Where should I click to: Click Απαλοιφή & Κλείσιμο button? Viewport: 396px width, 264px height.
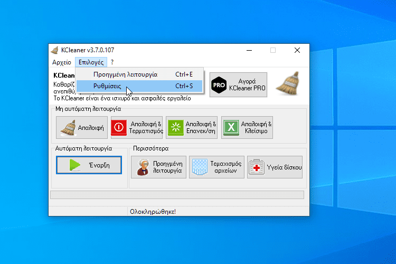coord(247,128)
